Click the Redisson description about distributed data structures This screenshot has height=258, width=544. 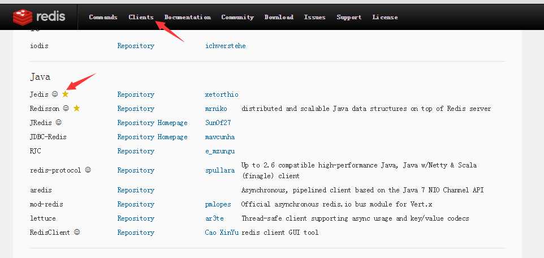point(366,109)
